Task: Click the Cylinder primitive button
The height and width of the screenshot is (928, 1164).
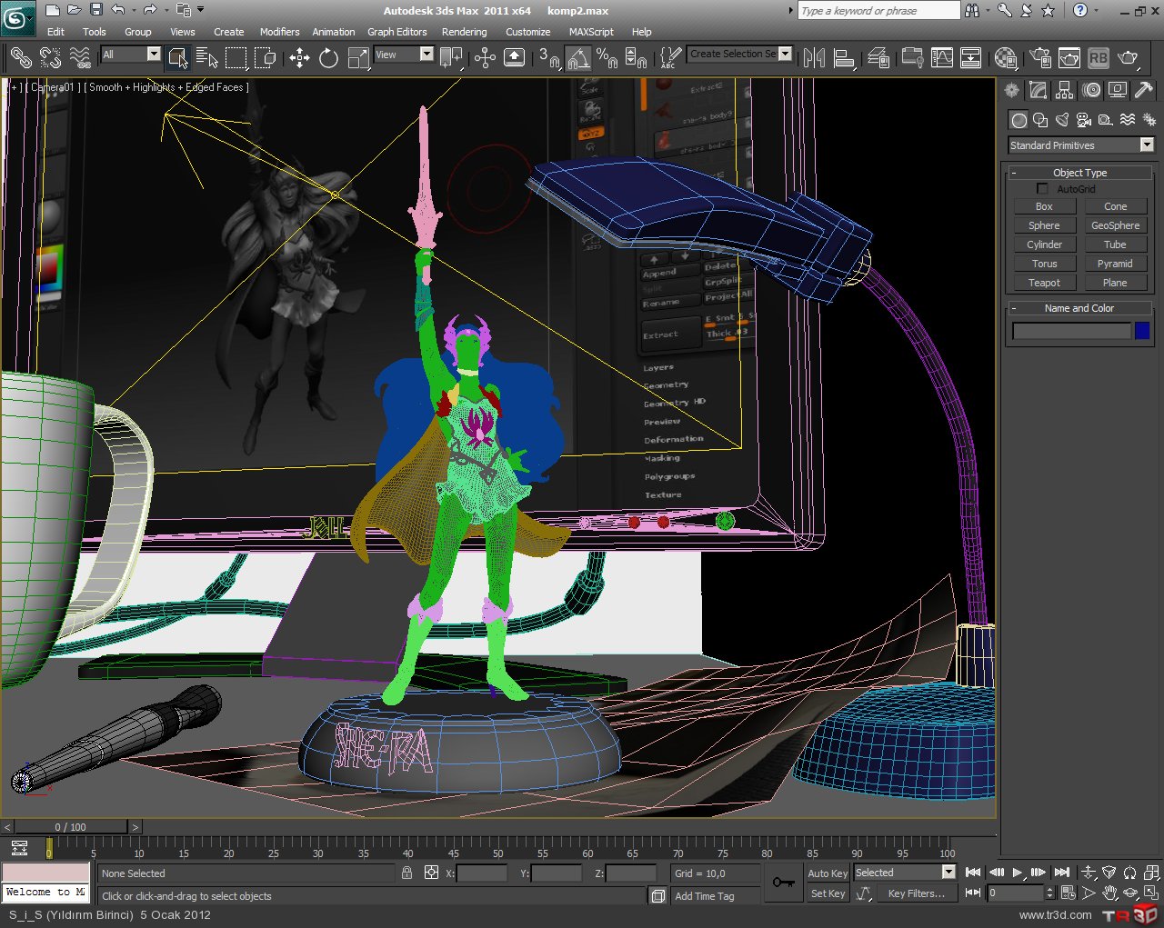Action: [x=1044, y=244]
